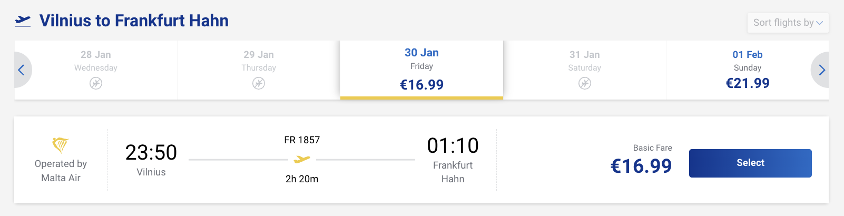Select the 30 Jan Friday date tab
The height and width of the screenshot is (216, 844).
[x=421, y=69]
